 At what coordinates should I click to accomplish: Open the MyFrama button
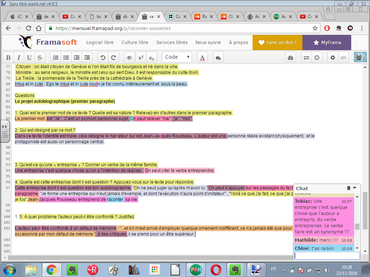click(x=327, y=43)
